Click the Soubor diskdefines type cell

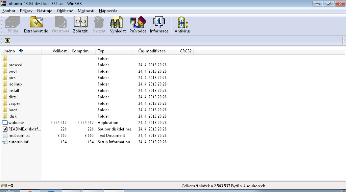(115, 129)
